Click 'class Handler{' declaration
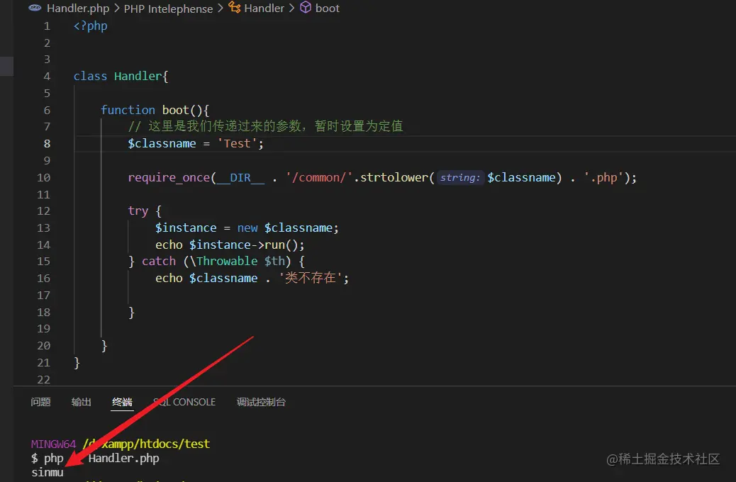Screen dimensions: 736x482 (121, 77)
